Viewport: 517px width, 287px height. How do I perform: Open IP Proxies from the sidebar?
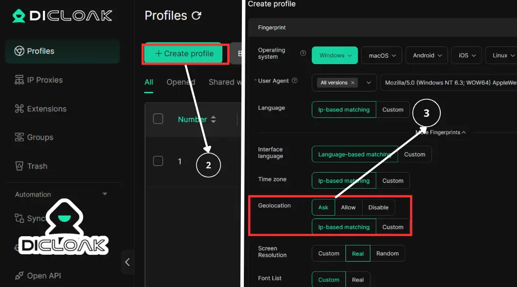[x=44, y=80]
